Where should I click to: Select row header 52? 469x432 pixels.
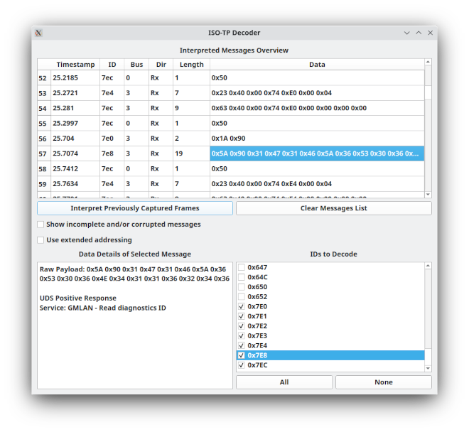tap(44, 78)
